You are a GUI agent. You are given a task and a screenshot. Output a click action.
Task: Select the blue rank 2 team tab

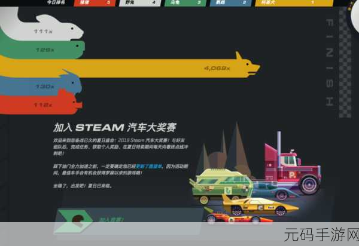(230, 2)
